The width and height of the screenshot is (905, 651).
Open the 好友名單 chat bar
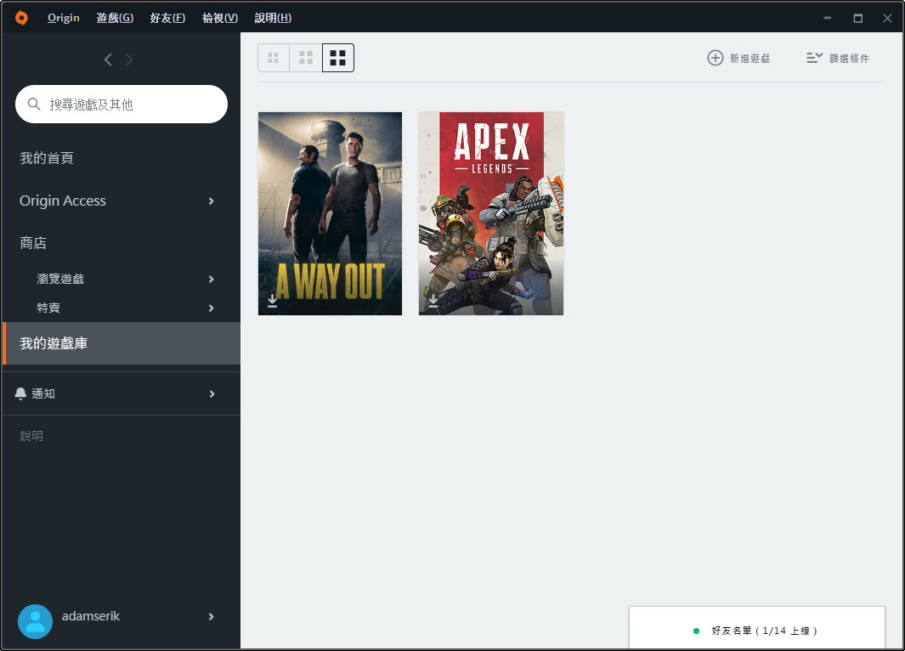pos(756,628)
